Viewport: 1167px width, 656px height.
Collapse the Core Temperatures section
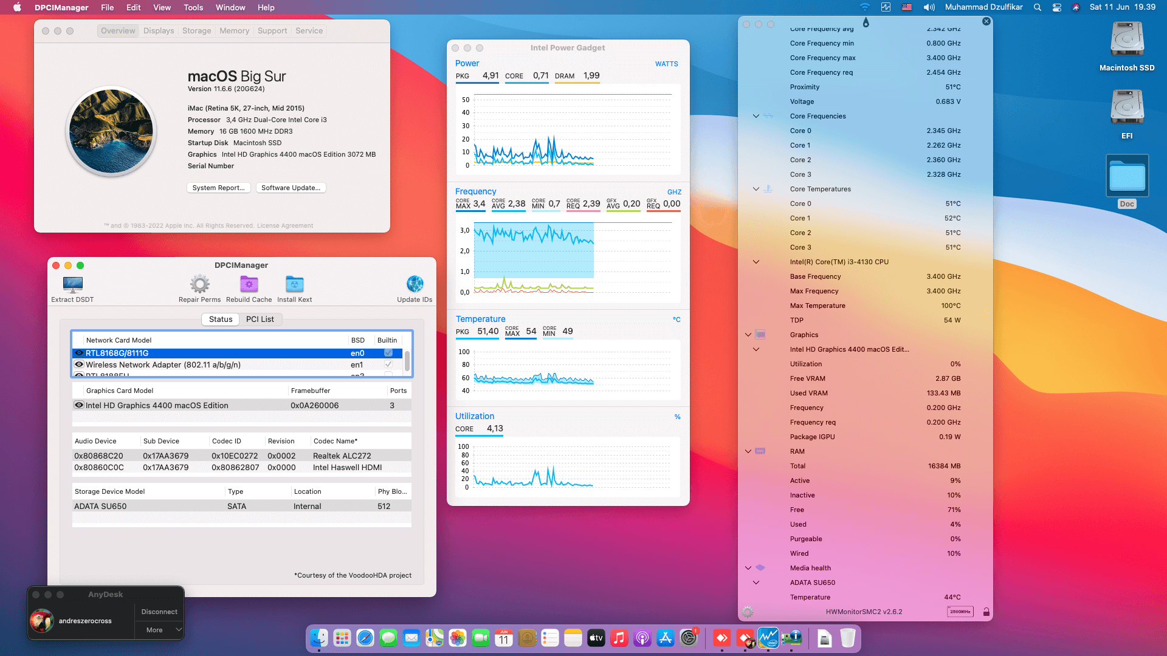(x=756, y=189)
